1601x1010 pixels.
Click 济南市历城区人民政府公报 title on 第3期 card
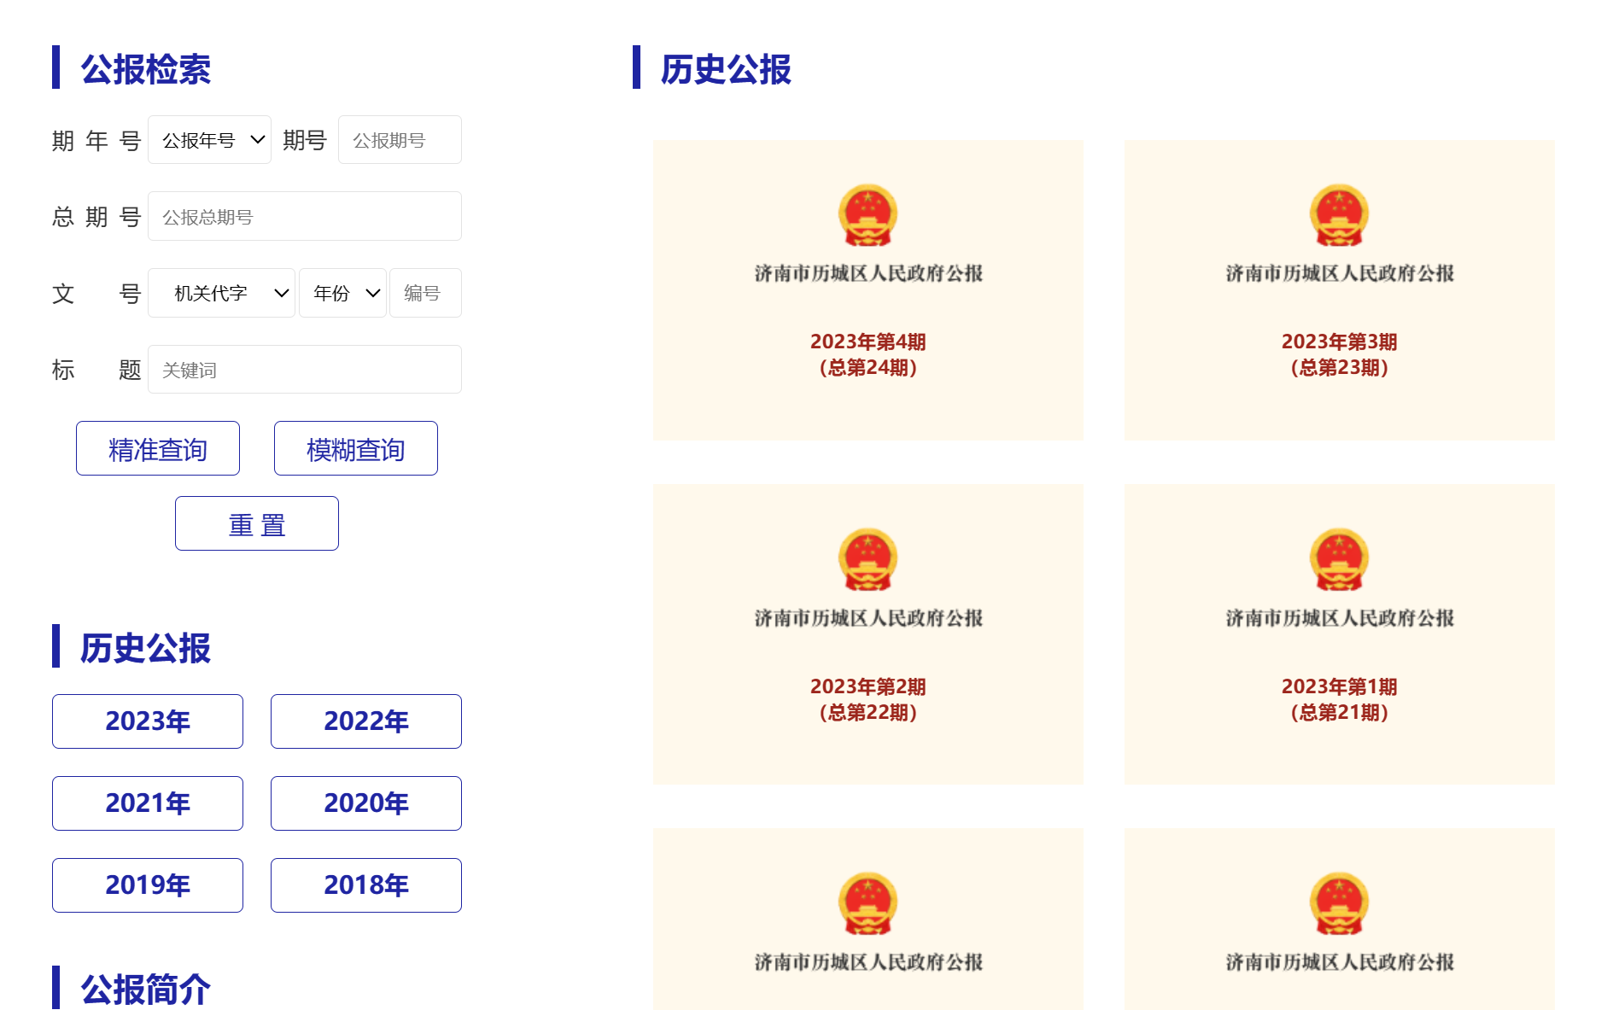(1340, 273)
